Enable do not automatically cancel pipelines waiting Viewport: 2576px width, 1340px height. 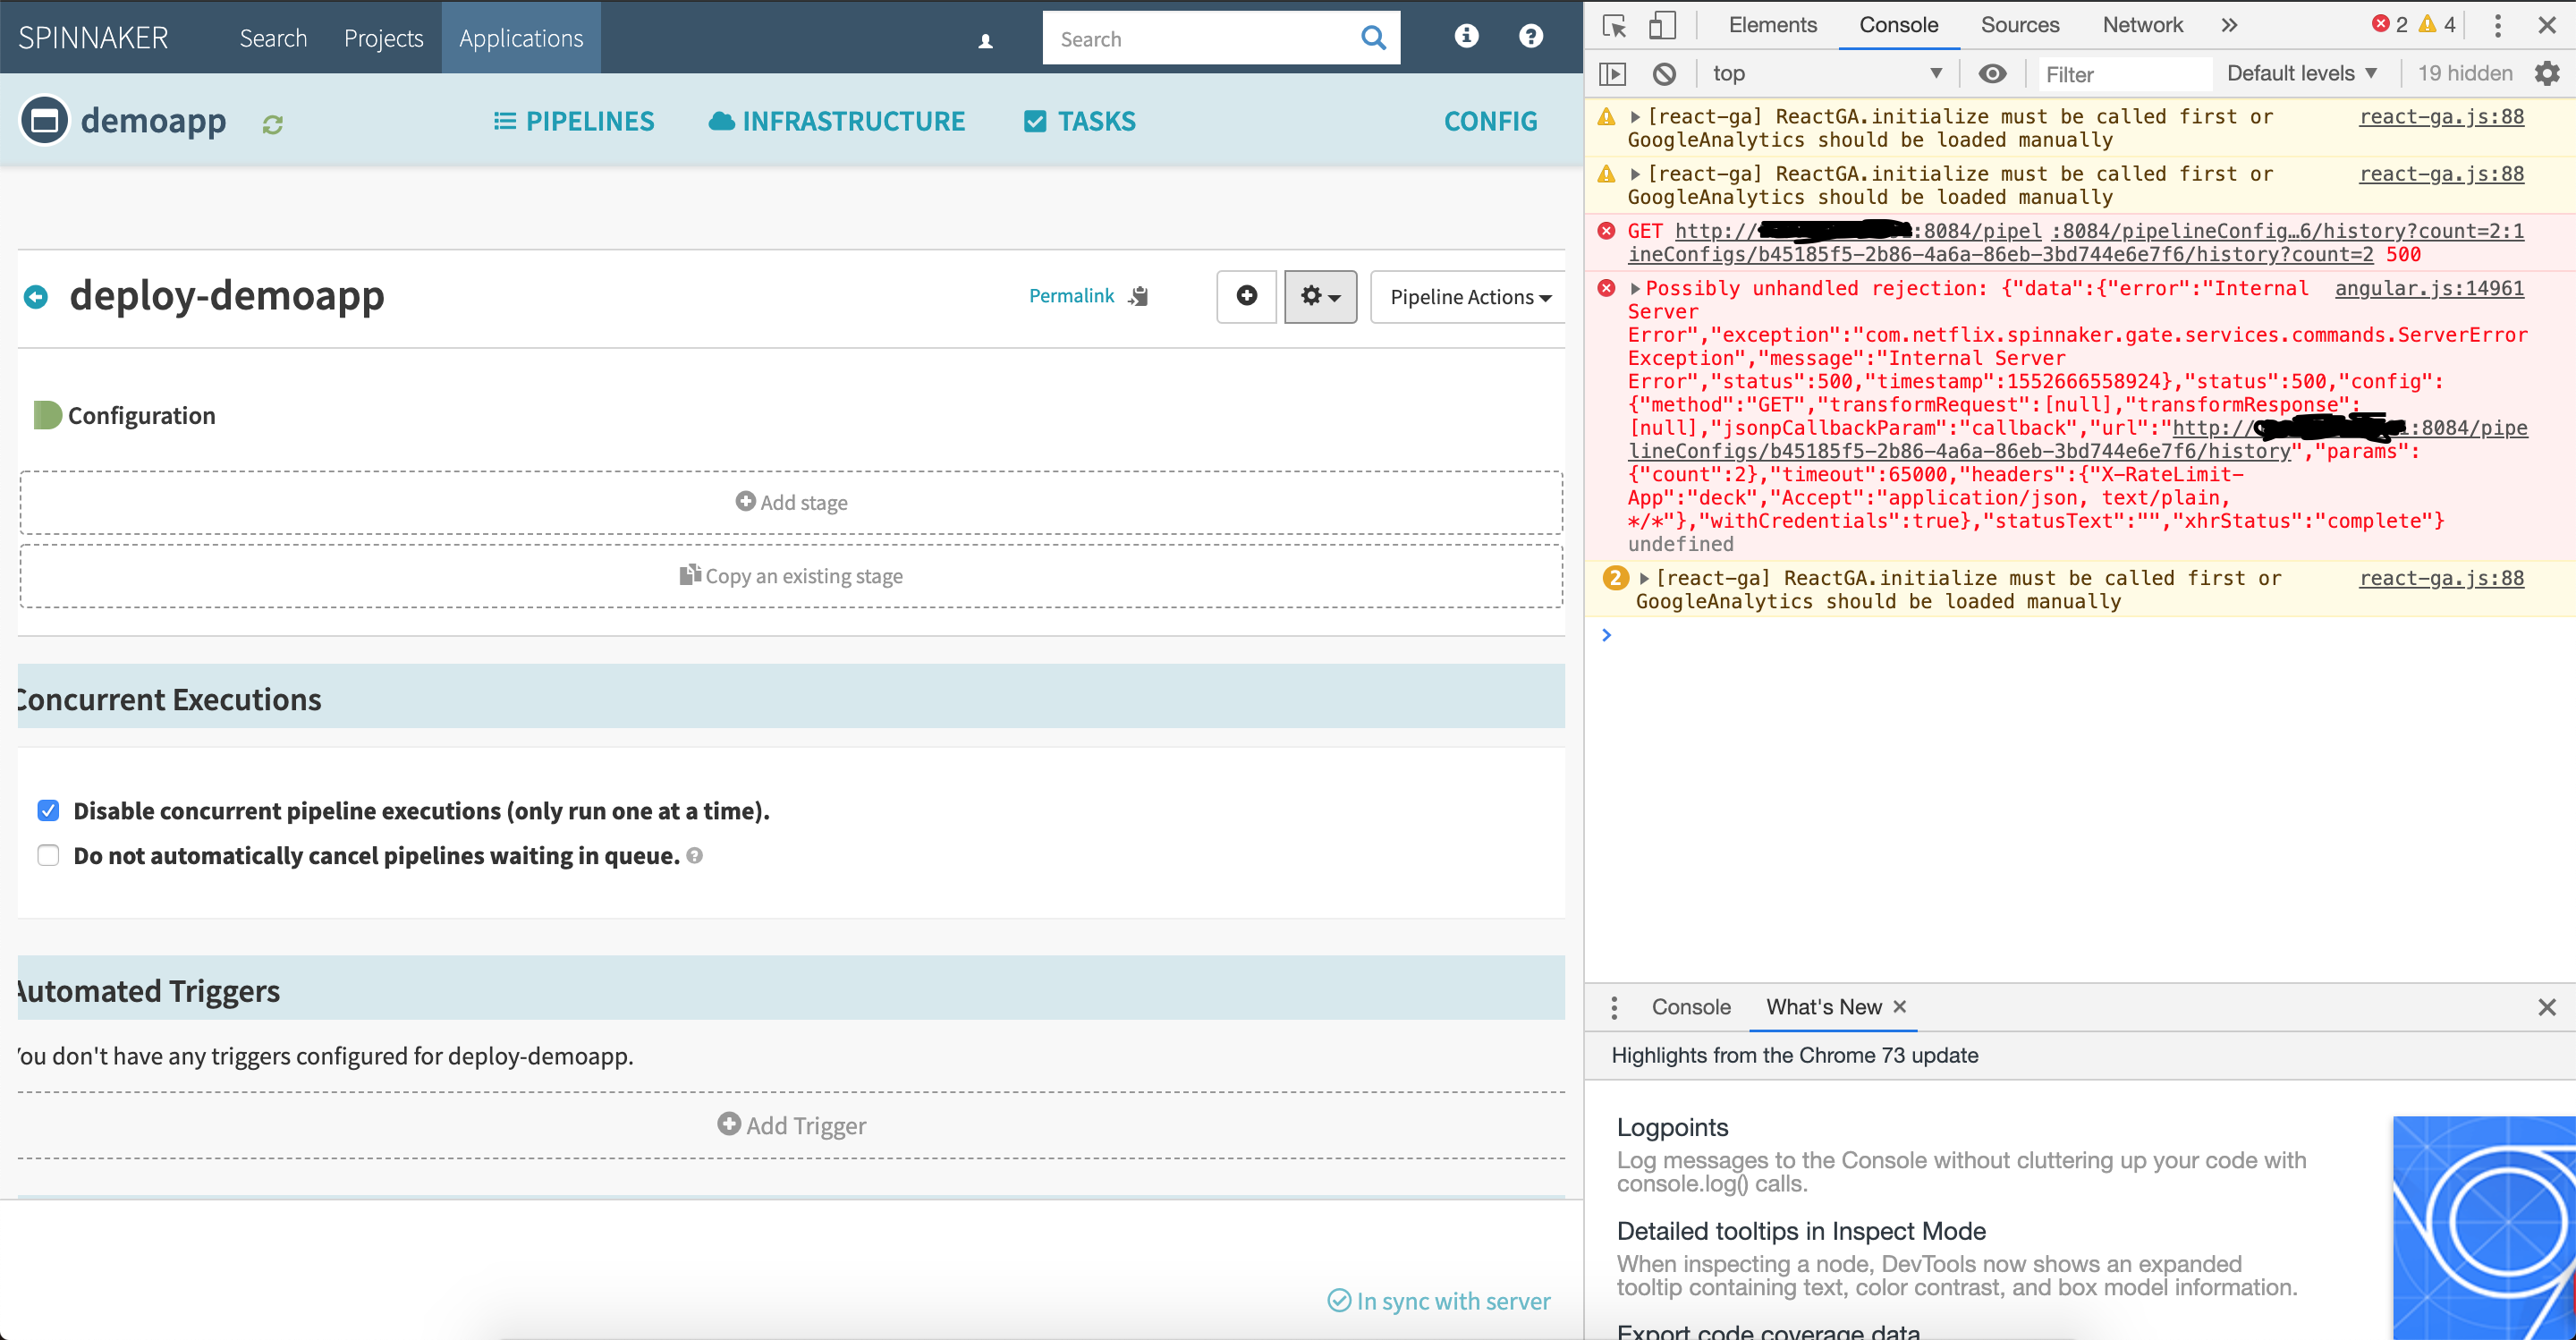48,855
